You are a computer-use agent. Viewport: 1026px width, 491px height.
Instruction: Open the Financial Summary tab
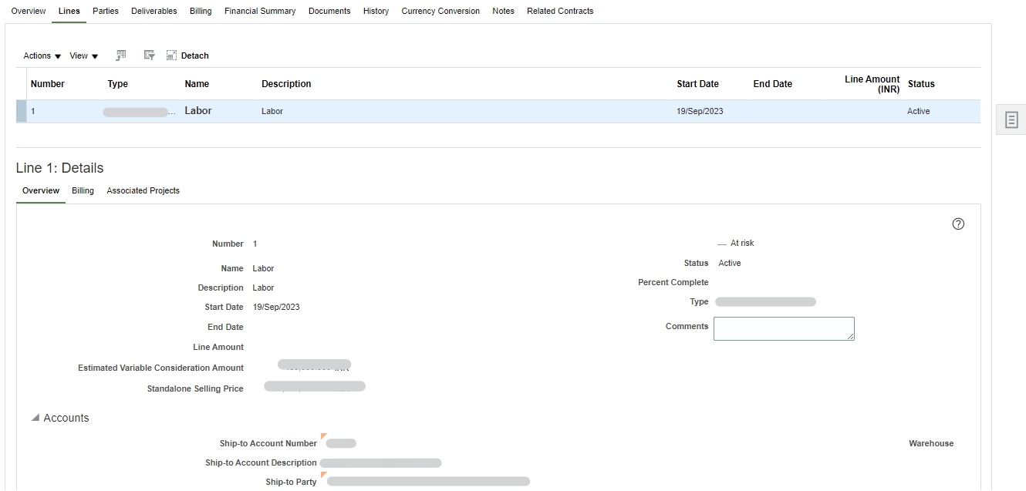pos(260,11)
